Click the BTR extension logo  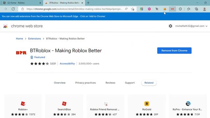coord(21,53)
